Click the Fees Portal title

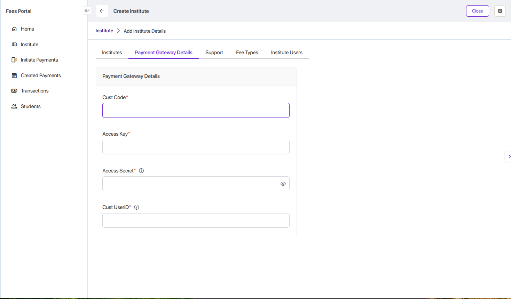[19, 11]
